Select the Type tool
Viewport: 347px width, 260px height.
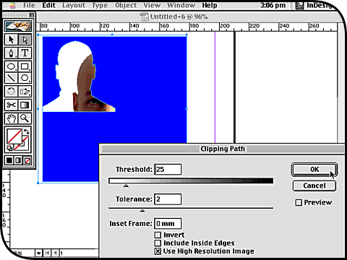(25, 53)
